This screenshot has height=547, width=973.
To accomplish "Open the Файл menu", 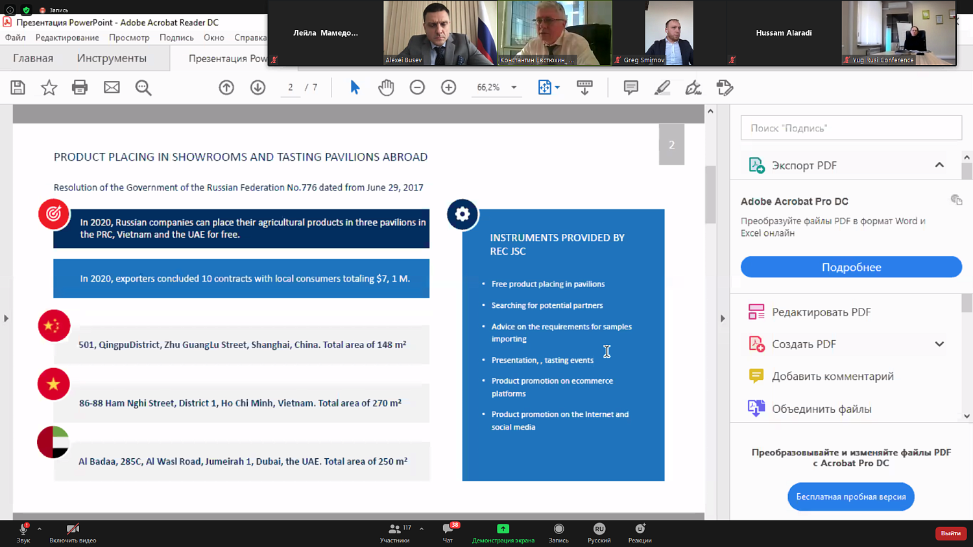I will click(x=16, y=38).
